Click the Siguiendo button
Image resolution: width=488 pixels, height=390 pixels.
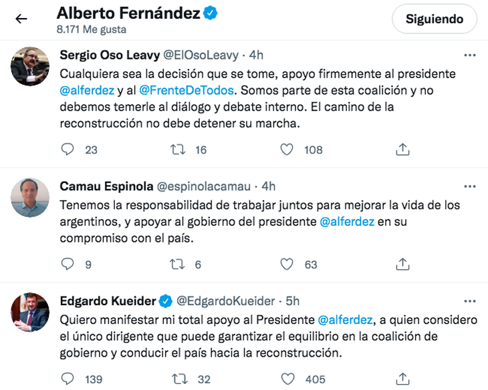[x=434, y=19]
